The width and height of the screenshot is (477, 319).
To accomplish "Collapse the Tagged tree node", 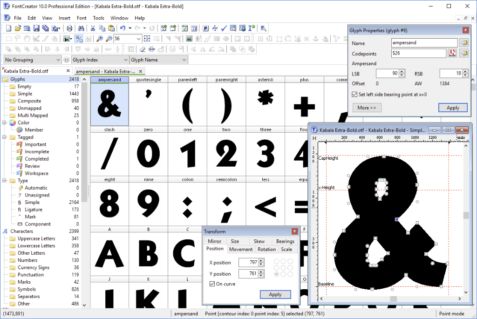I will (x=5, y=137).
